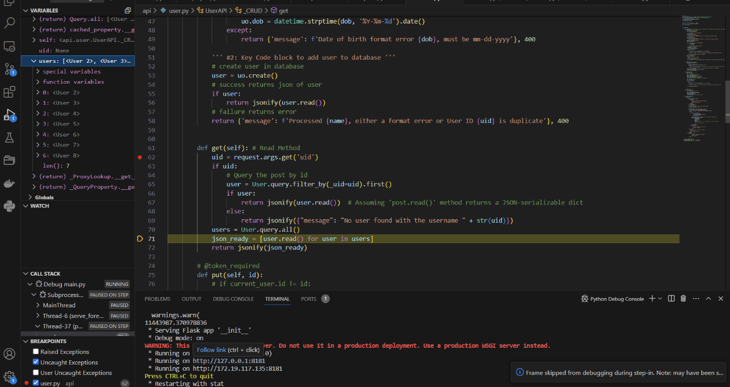Viewport: 730px width, 387px height.
Task: Open the Docker whale icon
Action: coord(10,183)
